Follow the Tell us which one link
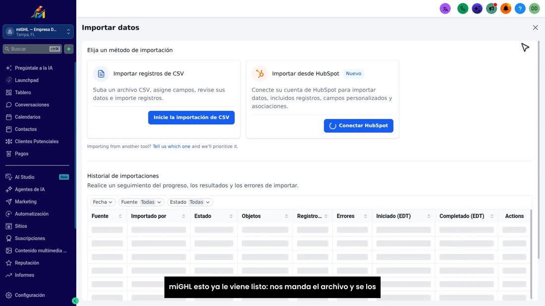Viewport: 545px width, 306px height. point(171,147)
